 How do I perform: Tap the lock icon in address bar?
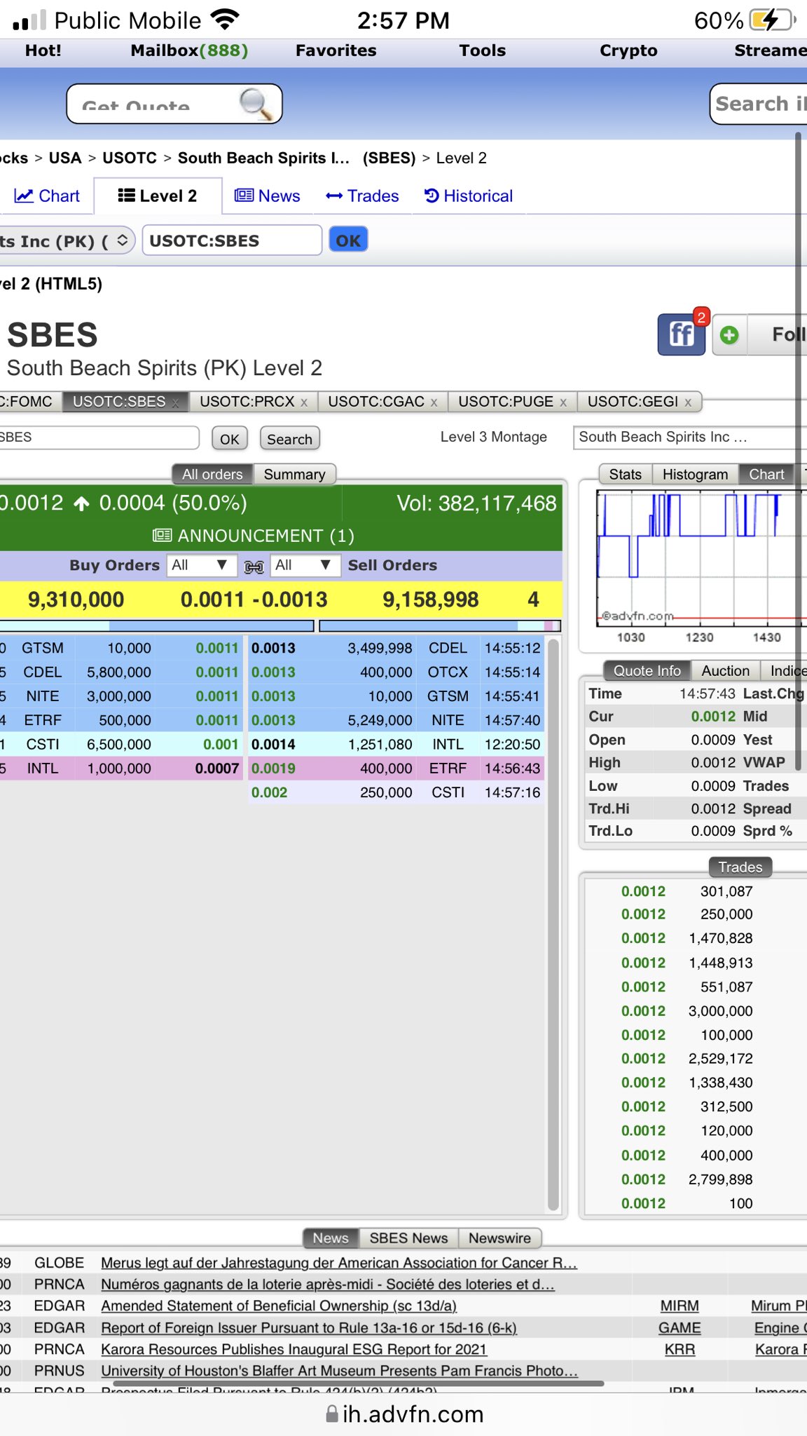332,1414
